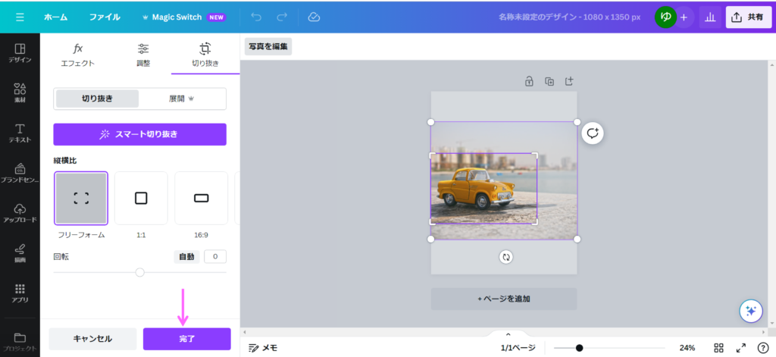Click the 完了 button

186,339
